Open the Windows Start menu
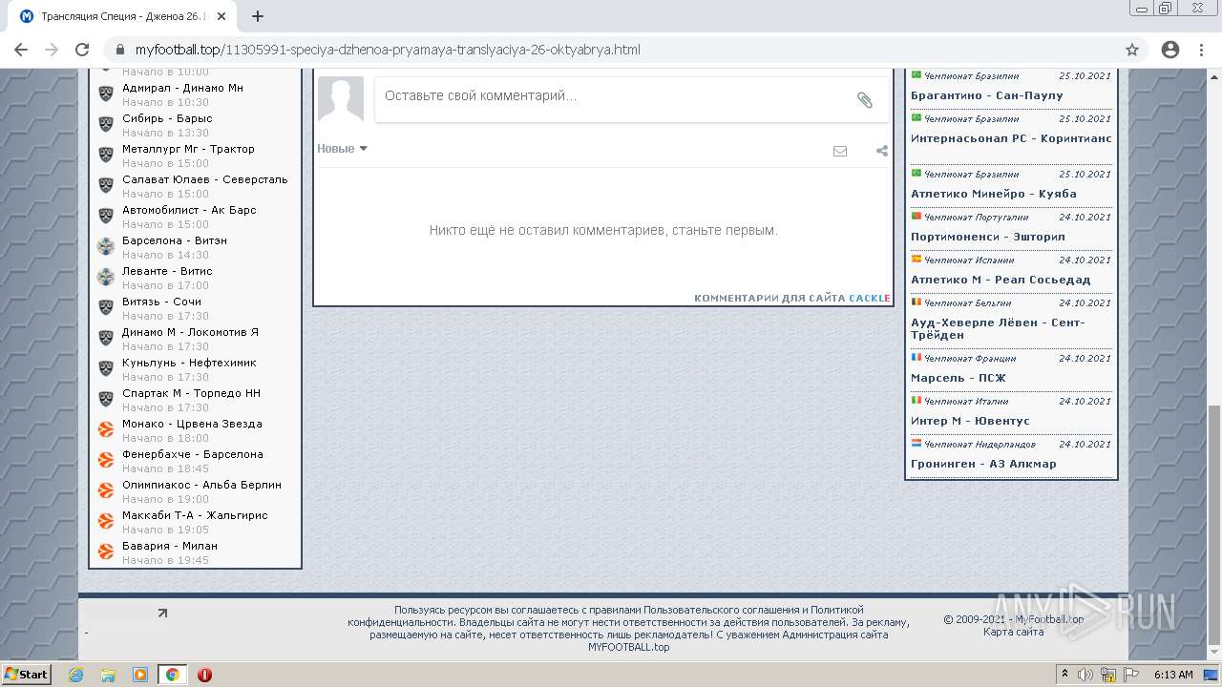 [x=26, y=674]
